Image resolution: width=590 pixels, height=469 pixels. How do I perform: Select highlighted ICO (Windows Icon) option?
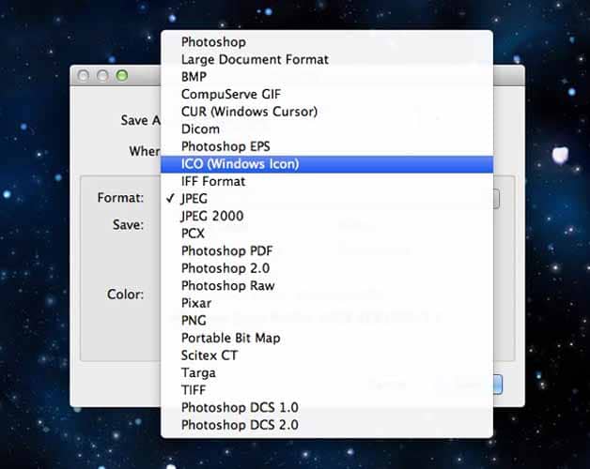tap(327, 164)
